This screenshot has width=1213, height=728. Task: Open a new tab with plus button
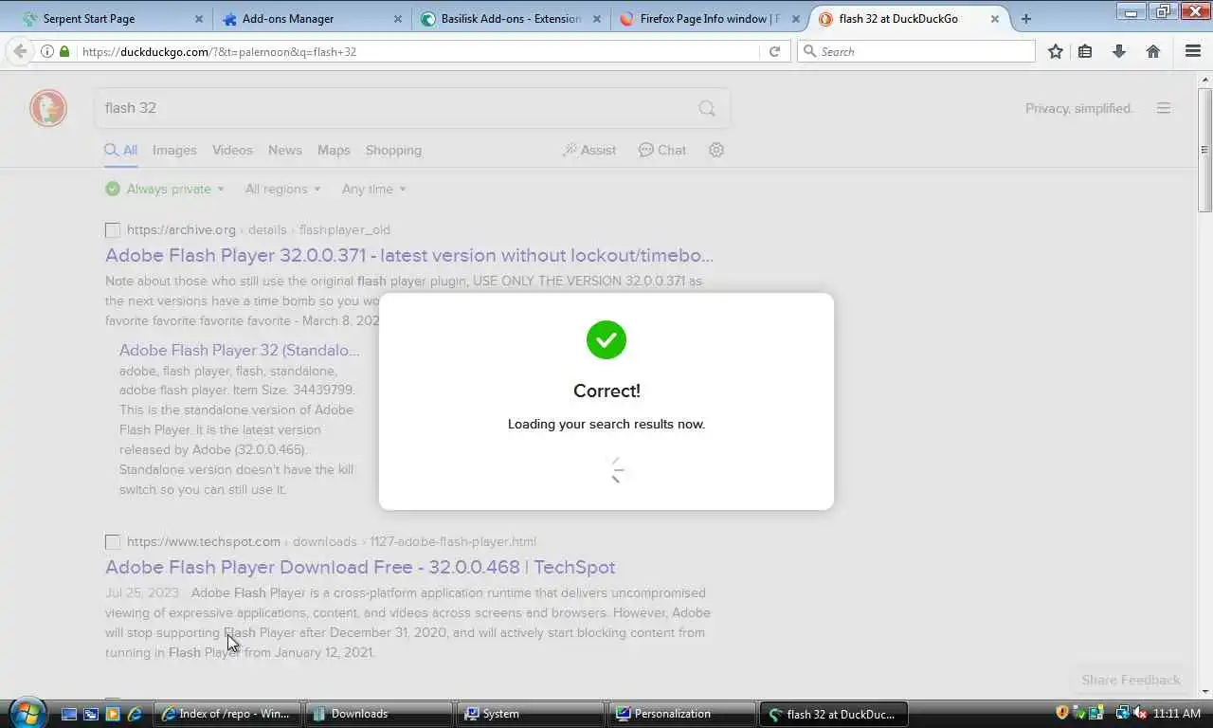[x=1026, y=18]
